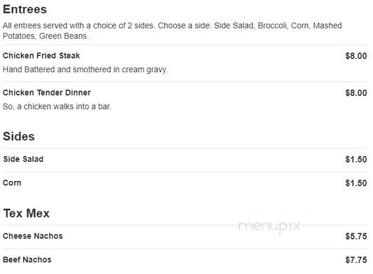The height and width of the screenshot is (274, 373).
Task: Select the Corn side item
Action: click(x=12, y=183)
